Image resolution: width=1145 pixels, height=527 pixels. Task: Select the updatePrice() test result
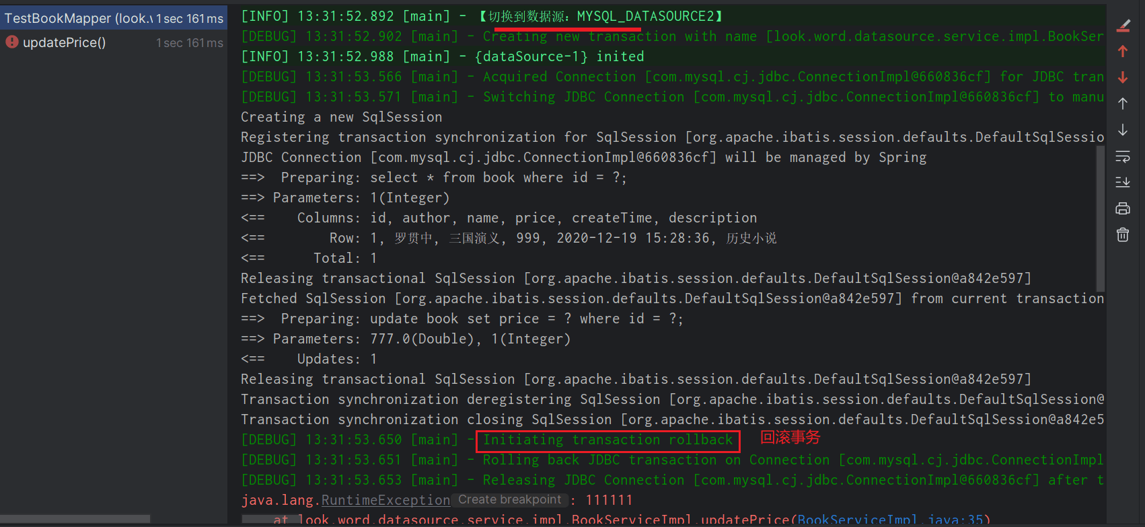click(64, 42)
